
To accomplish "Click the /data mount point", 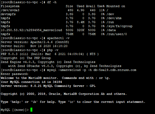I will pyautogui.click(x=111, y=30).
